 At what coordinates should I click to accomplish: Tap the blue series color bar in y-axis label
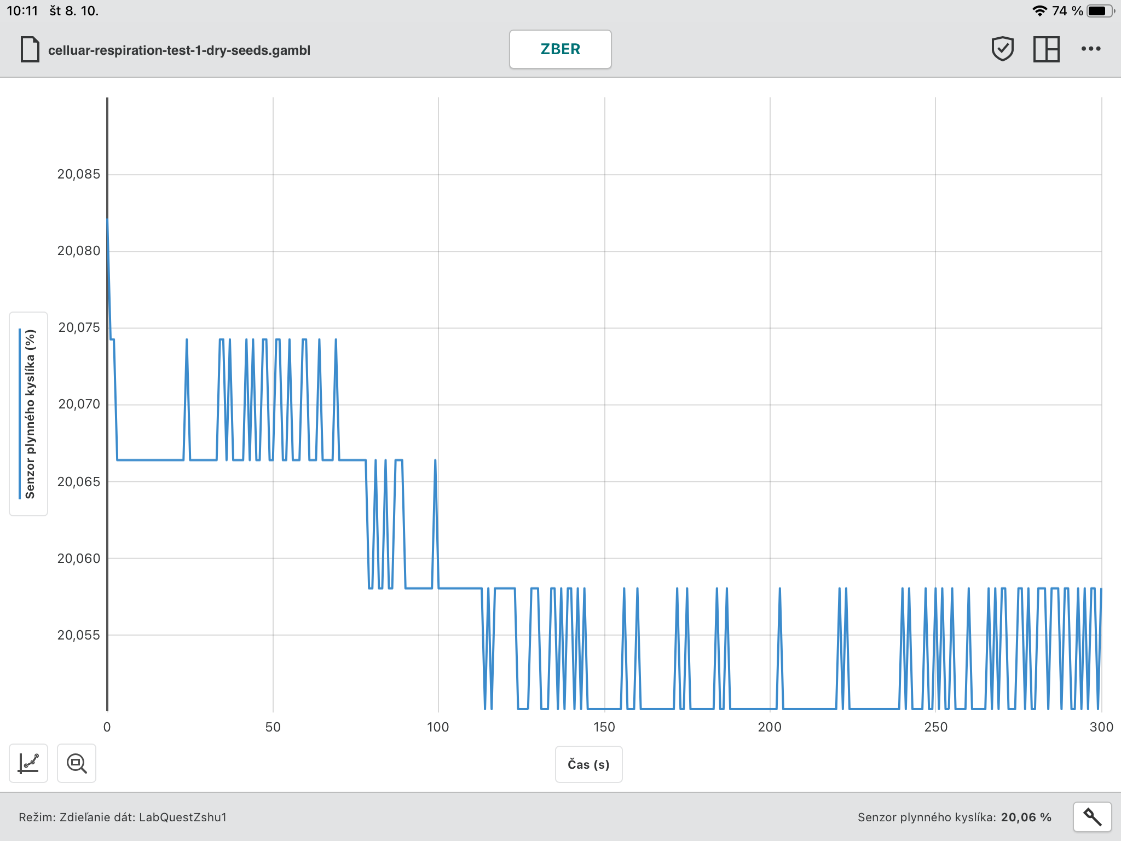pyautogui.click(x=20, y=414)
